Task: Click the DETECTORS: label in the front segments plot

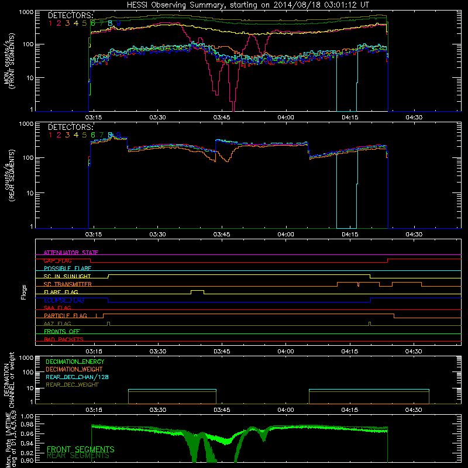Action: [x=70, y=16]
